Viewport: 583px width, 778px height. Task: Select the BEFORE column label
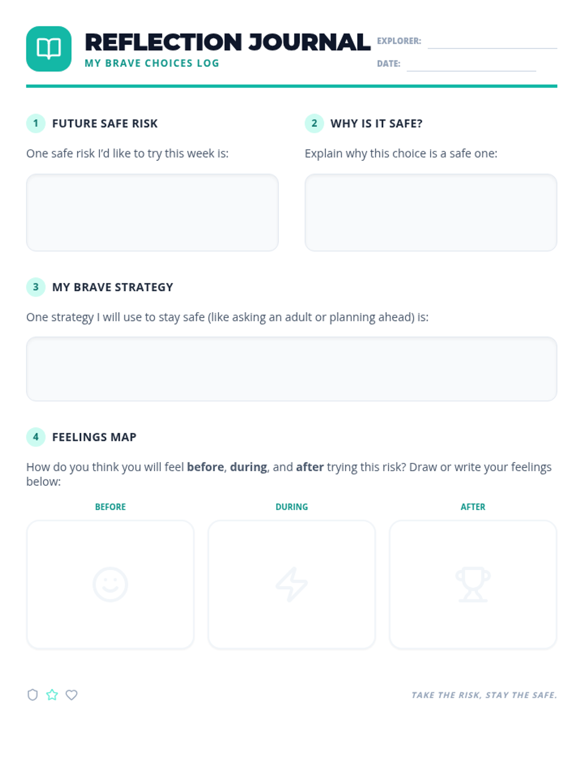click(110, 507)
